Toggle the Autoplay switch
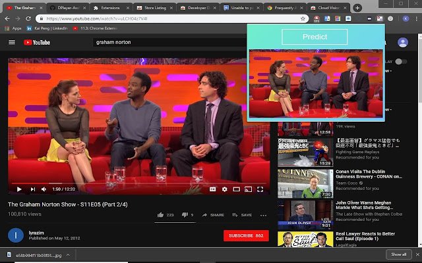Viewport: 422px width, 263px height. (401, 61)
